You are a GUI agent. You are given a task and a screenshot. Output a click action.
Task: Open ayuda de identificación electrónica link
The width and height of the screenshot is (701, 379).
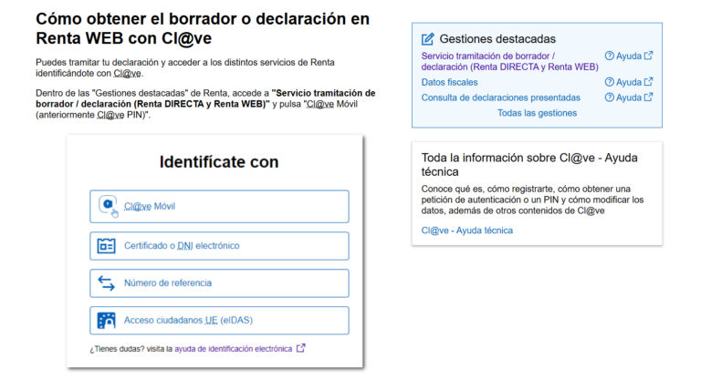point(233,349)
